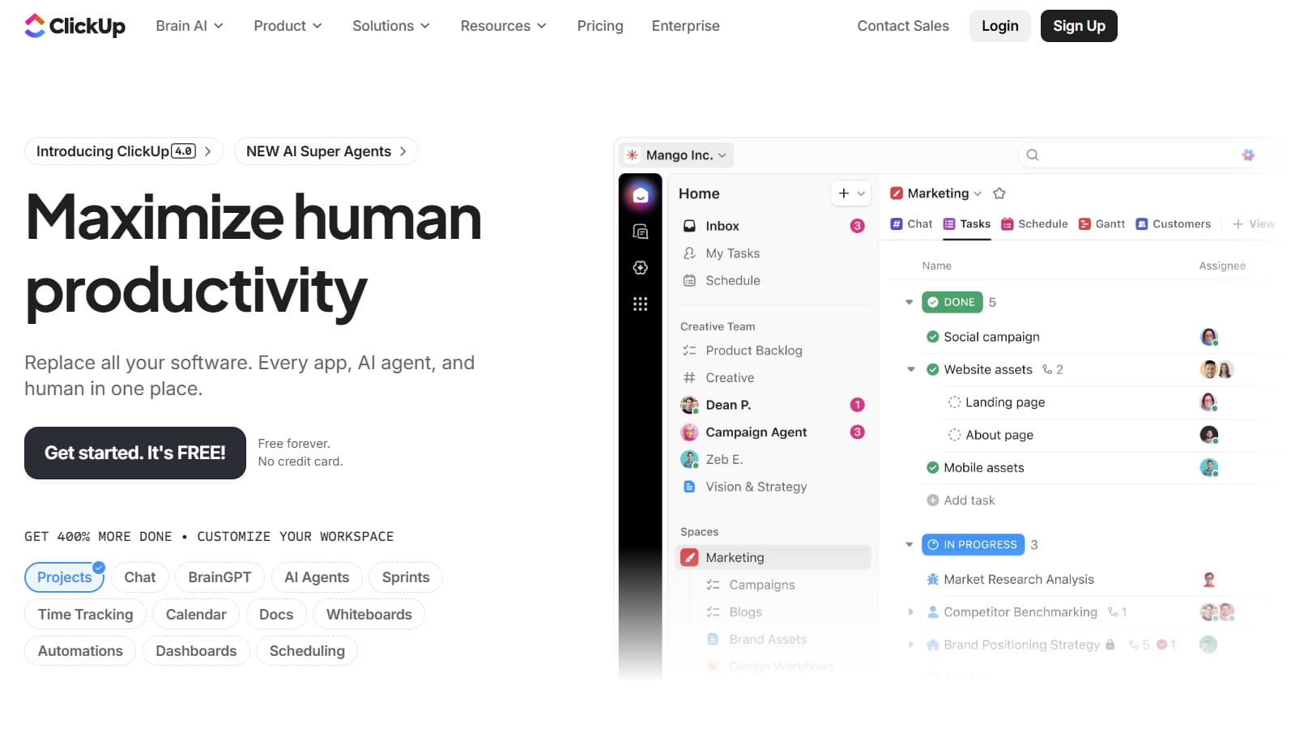The width and height of the screenshot is (1291, 732).
Task: Click the grid apps icon in sidebar
Action: pos(641,304)
